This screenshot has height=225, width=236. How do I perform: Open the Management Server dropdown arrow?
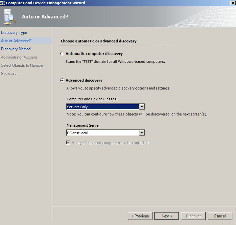(142, 133)
